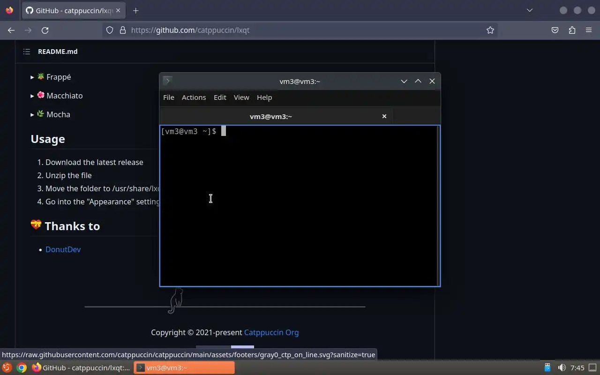This screenshot has width=600, height=375.
Task: Select the vm3@vm3:~ terminal tab
Action: click(x=276, y=116)
